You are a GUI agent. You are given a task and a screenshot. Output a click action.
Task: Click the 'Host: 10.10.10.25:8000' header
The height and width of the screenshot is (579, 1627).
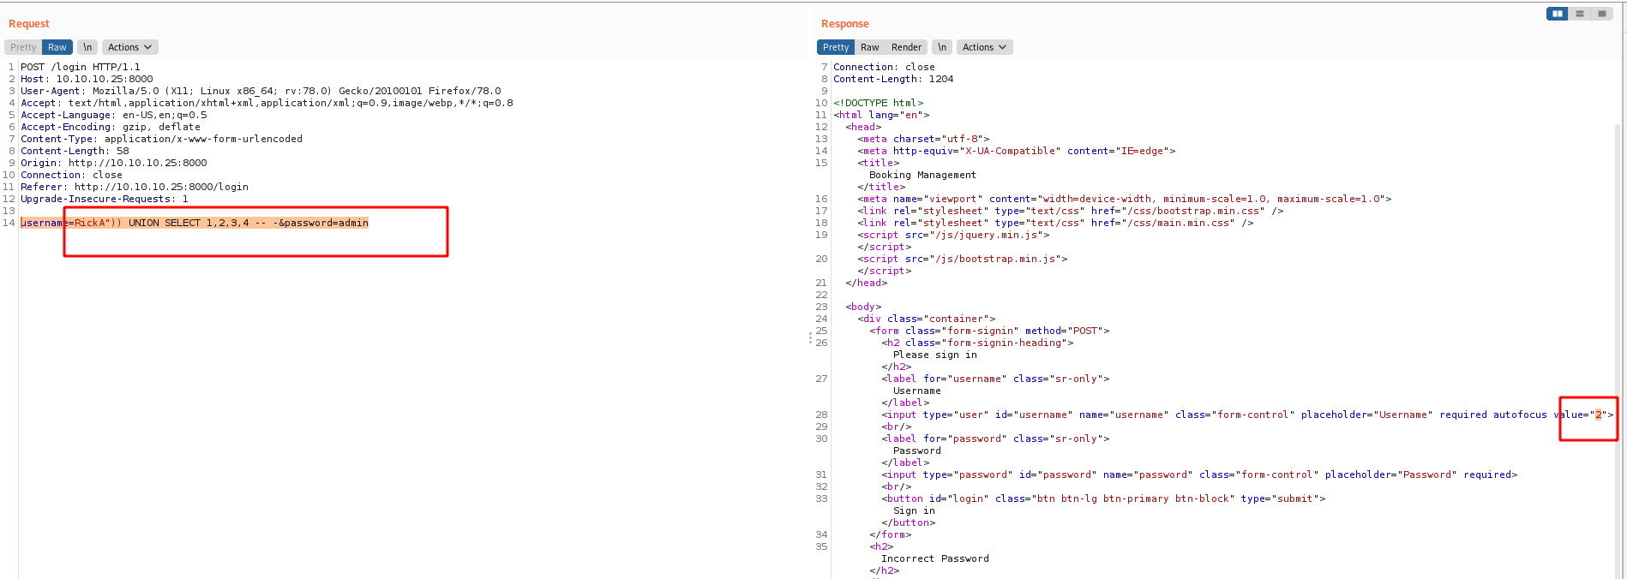coord(87,79)
